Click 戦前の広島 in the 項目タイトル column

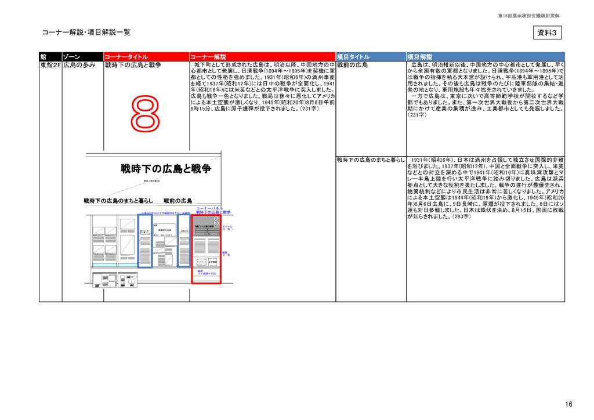click(352, 65)
